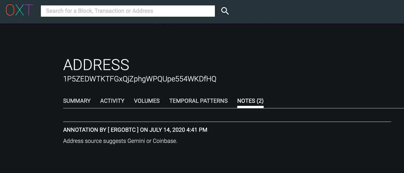This screenshot has height=173, width=404.
Task: Click the horizontal divider above the annotation
Action: point(227,121)
